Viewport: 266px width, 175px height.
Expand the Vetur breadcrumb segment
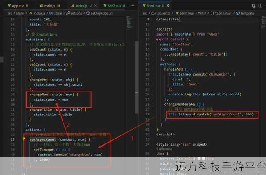point(202,13)
